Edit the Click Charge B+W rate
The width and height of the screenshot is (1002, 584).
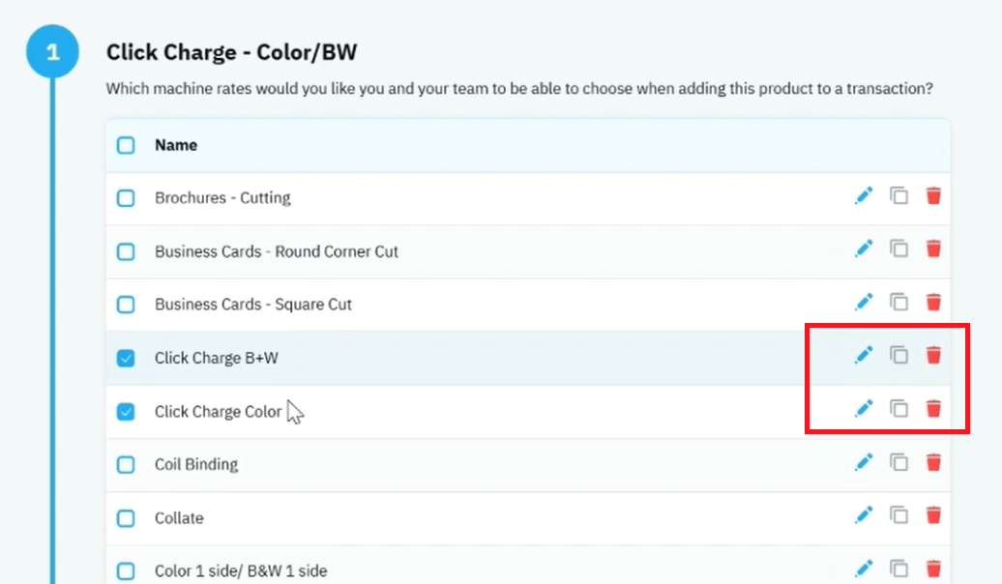(864, 355)
